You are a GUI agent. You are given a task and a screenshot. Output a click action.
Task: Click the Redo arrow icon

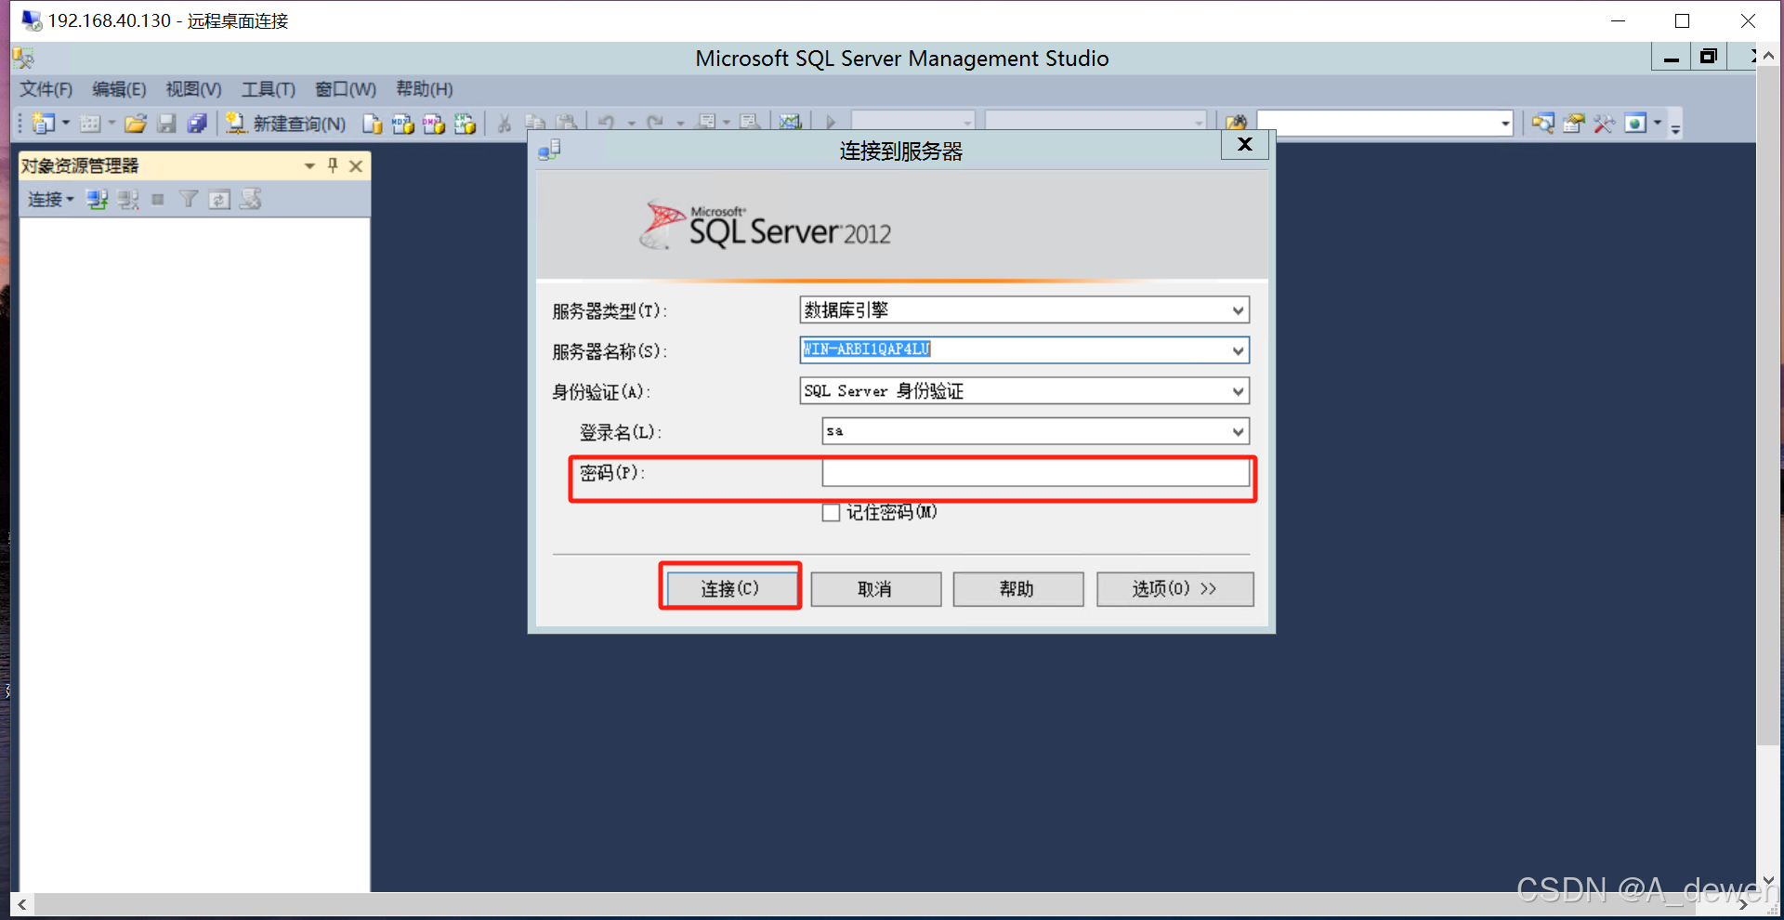point(656,123)
